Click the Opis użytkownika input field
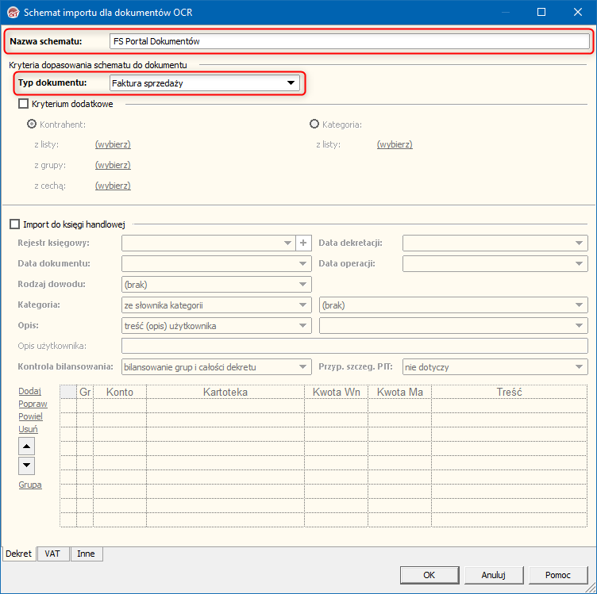The image size is (597, 594). [354, 346]
